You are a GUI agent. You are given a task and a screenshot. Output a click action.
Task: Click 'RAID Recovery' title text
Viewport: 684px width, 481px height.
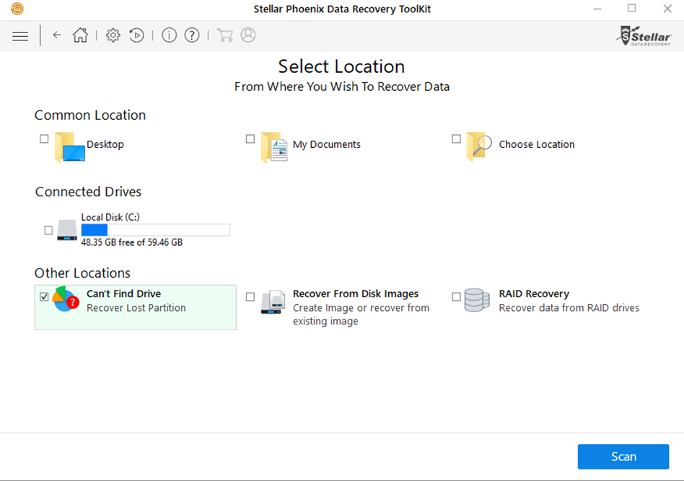coord(534,294)
